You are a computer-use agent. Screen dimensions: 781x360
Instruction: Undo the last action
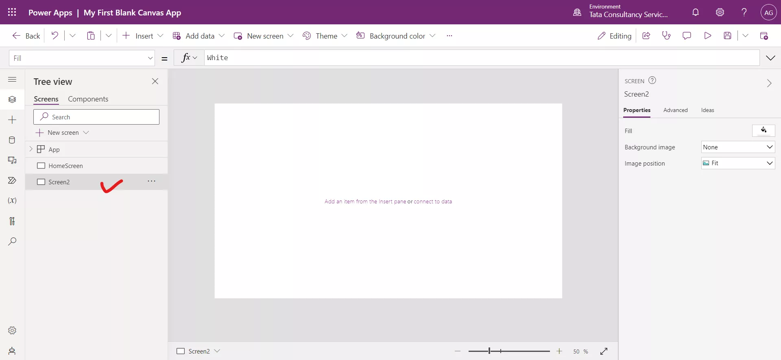[x=55, y=35]
